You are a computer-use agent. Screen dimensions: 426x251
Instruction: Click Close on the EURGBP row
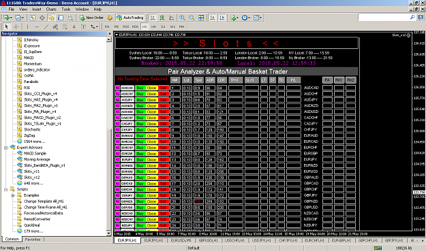[x=151, y=154]
